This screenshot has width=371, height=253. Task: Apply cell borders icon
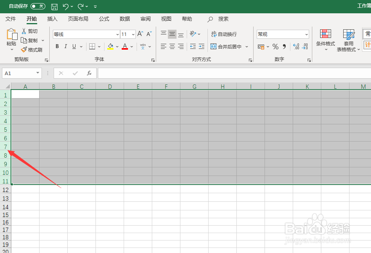point(92,47)
